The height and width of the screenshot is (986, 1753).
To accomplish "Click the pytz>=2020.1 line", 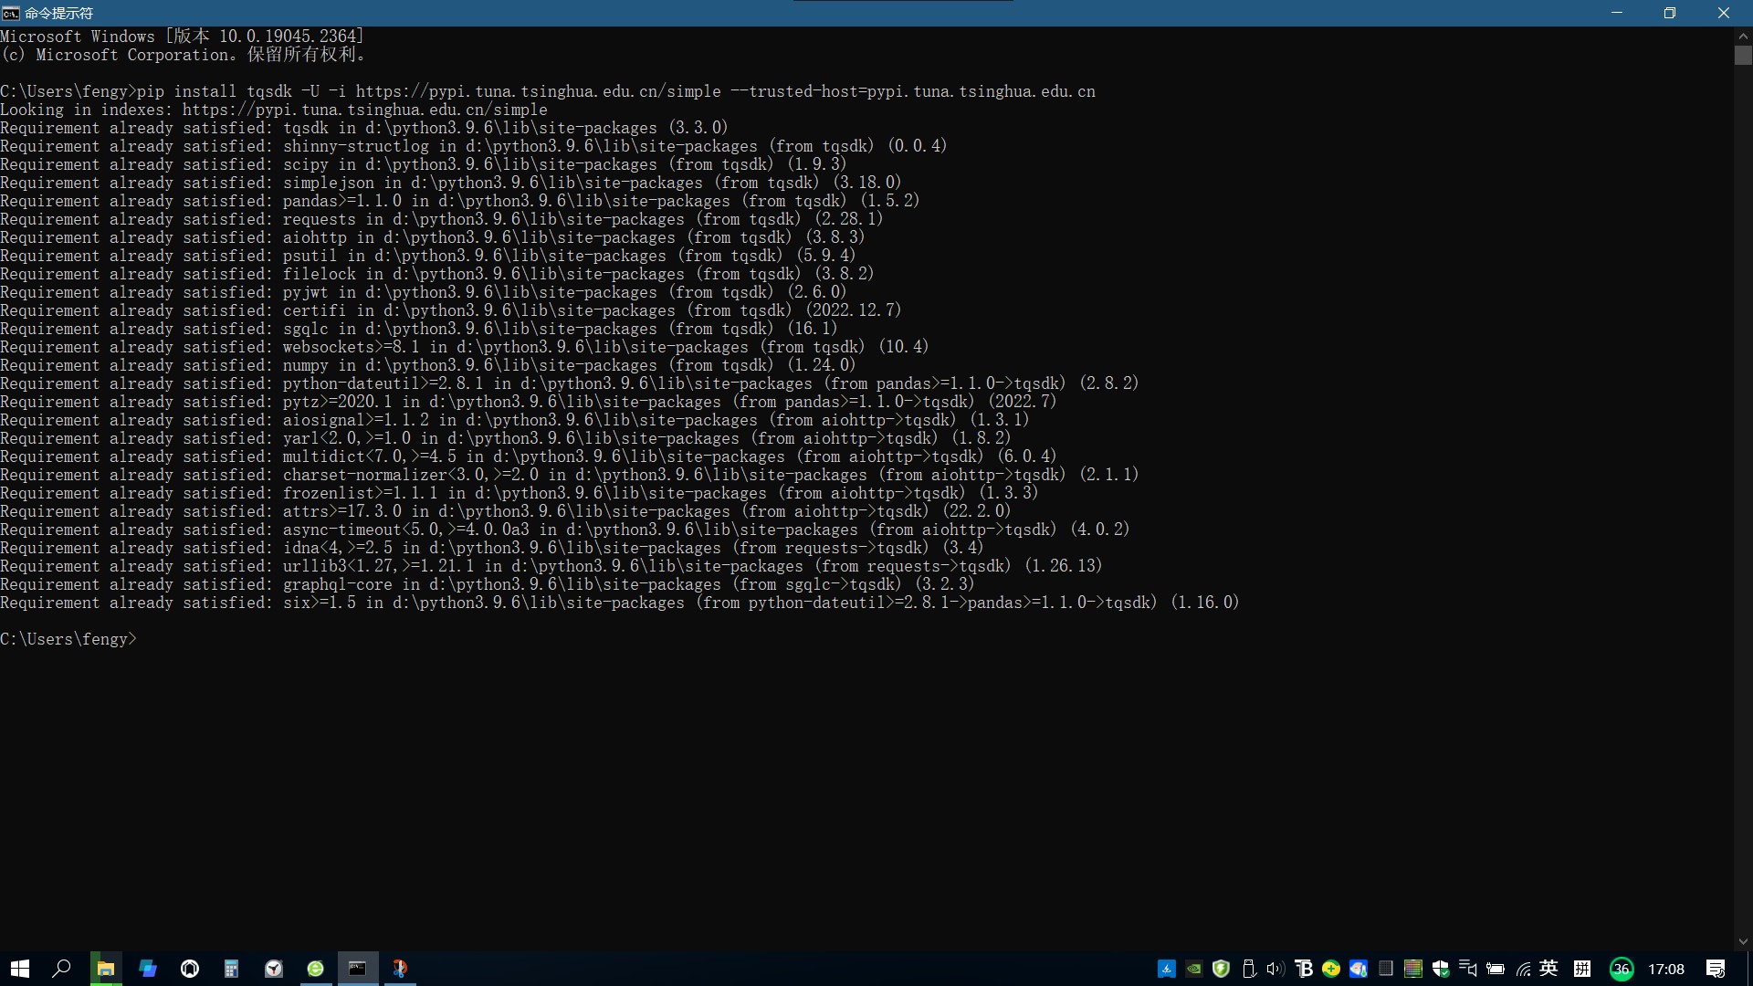I will pyautogui.click(x=529, y=402).
